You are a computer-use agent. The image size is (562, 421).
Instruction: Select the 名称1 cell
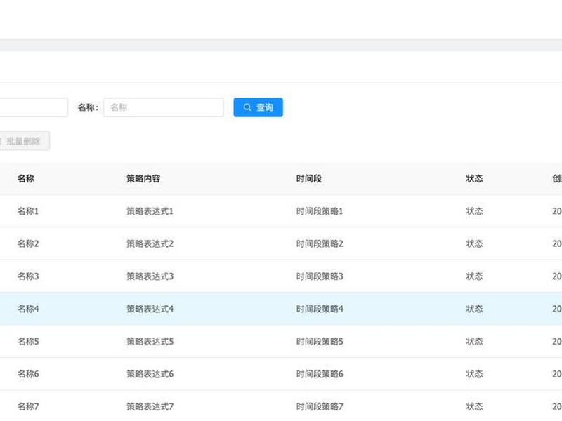28,211
